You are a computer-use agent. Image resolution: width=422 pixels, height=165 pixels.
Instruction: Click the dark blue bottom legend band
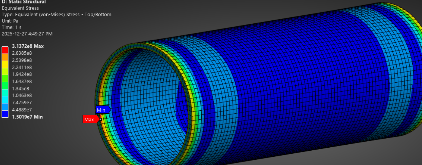pyautogui.click(x=5, y=114)
